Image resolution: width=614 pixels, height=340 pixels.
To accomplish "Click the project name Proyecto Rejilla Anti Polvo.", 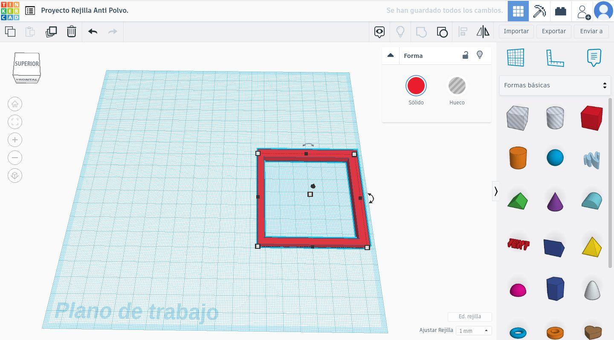I will (85, 10).
